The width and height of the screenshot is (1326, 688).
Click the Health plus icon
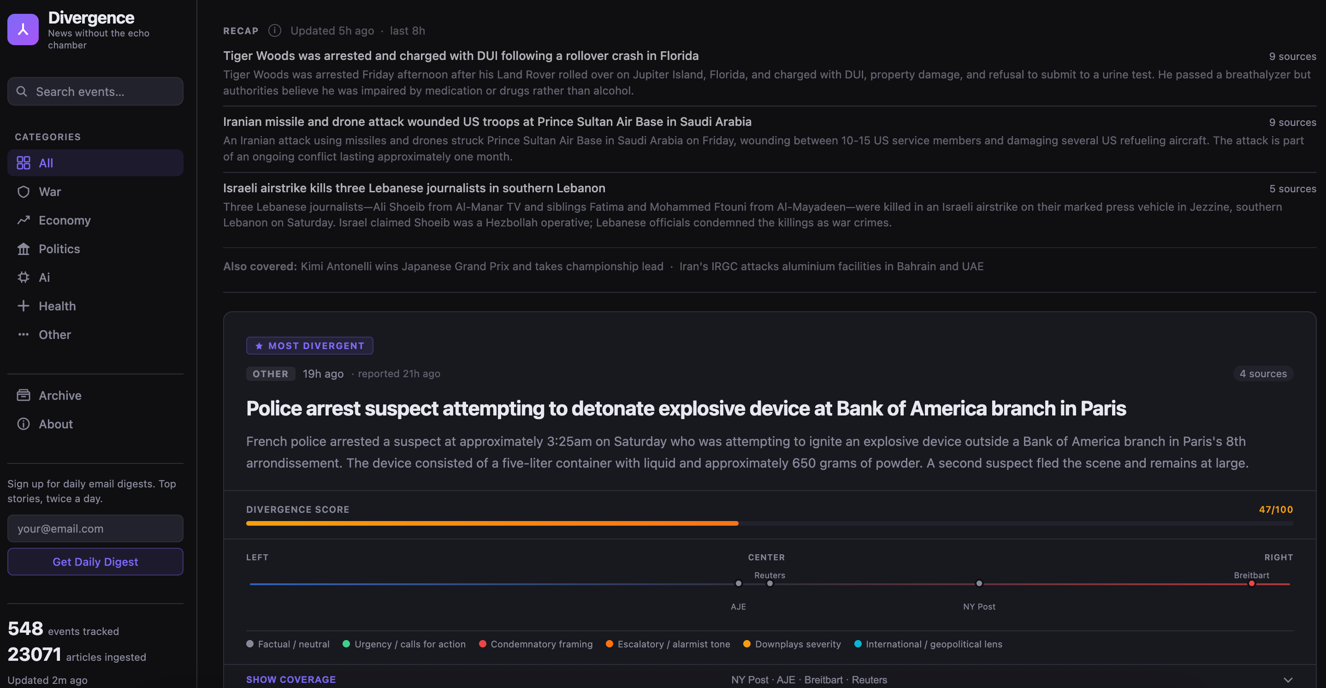click(x=23, y=306)
